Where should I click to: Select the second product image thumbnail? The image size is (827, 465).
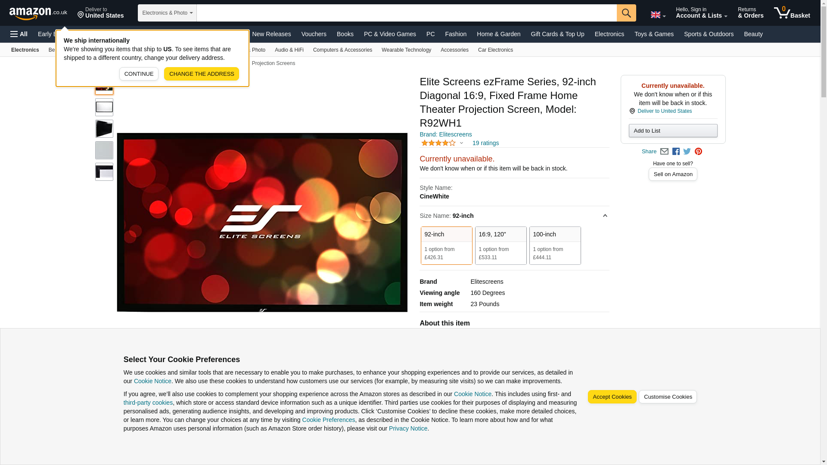[104, 107]
